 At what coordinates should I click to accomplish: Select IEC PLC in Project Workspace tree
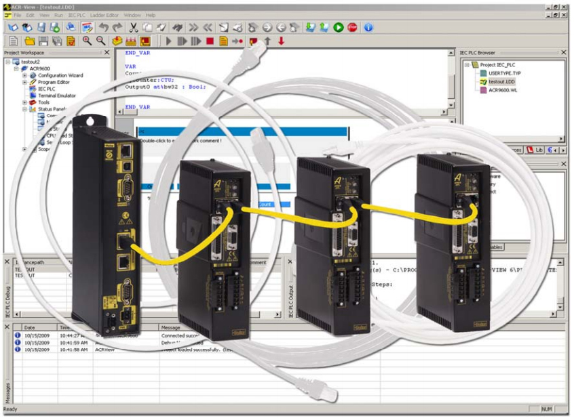47,89
